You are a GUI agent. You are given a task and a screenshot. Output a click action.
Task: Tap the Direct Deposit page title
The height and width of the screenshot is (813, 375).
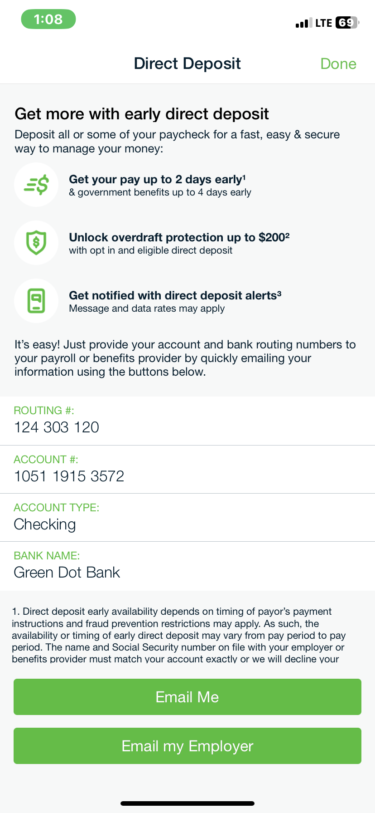(187, 64)
